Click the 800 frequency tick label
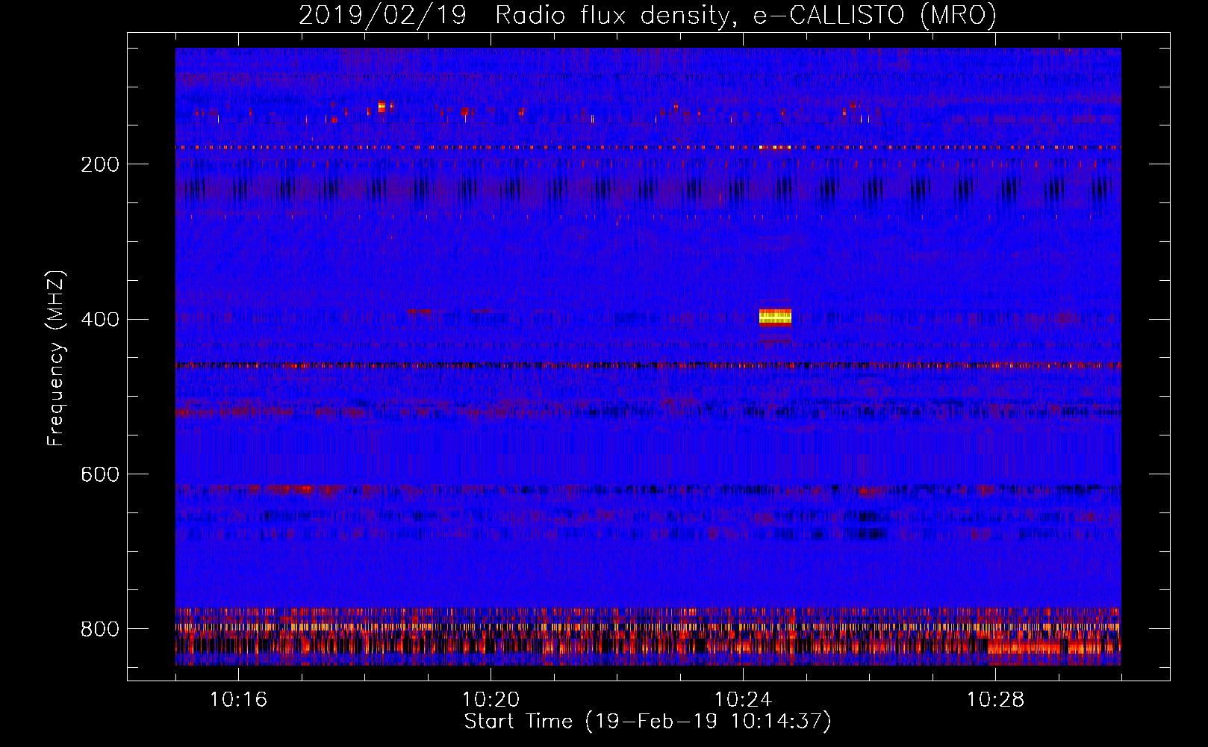This screenshot has width=1208, height=747. [100, 629]
